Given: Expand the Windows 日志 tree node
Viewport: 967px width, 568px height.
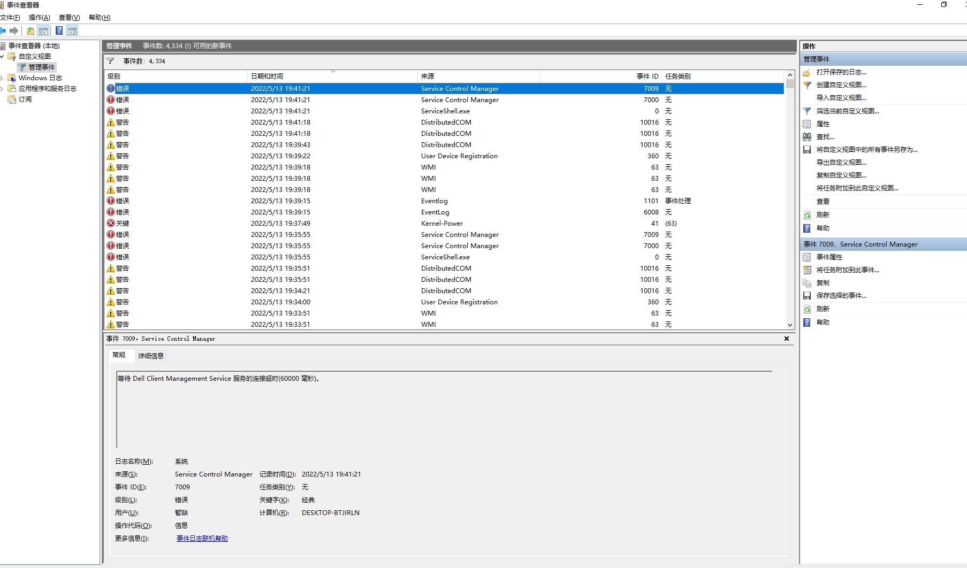Looking at the screenshot, I should [x=2, y=78].
